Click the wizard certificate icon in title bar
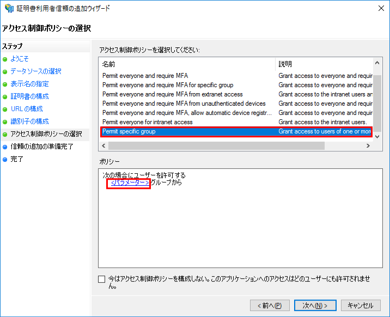390x317 pixels. (9, 9)
